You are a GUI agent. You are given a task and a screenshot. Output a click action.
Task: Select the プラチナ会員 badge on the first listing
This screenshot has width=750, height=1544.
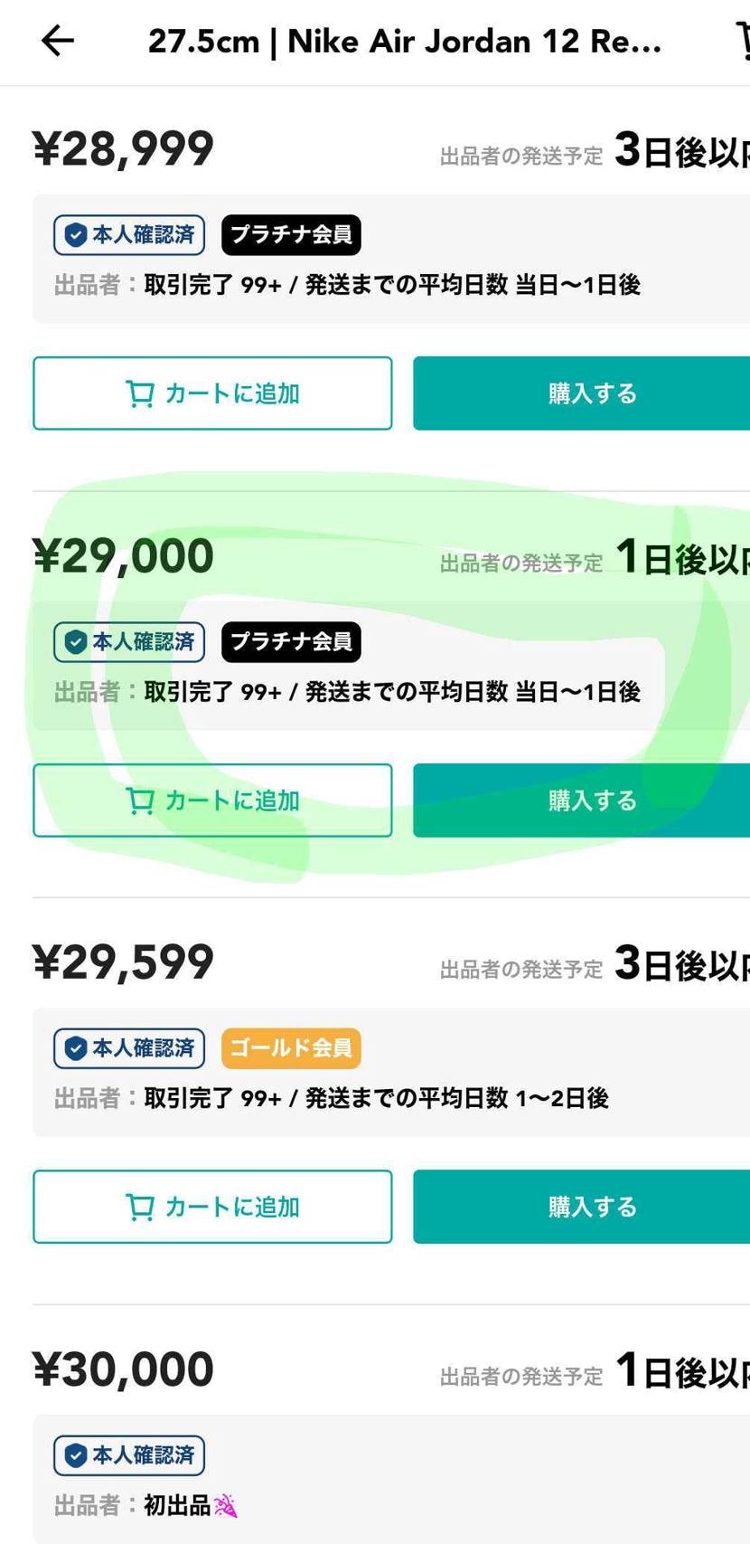(x=290, y=235)
